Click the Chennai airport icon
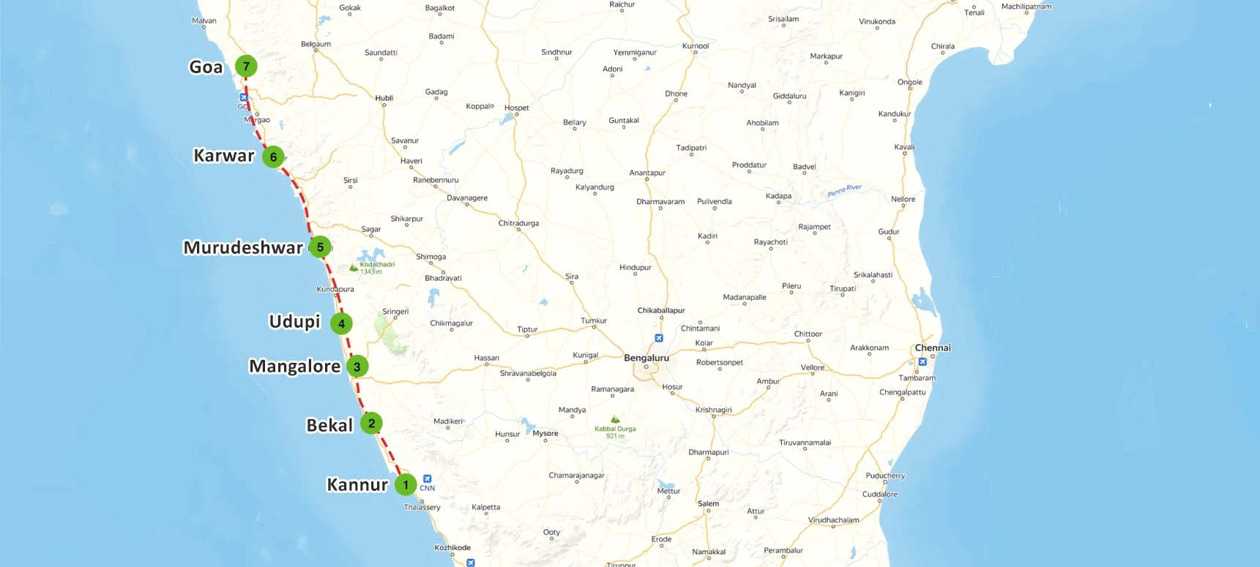The height and width of the screenshot is (567, 1260). [x=922, y=361]
